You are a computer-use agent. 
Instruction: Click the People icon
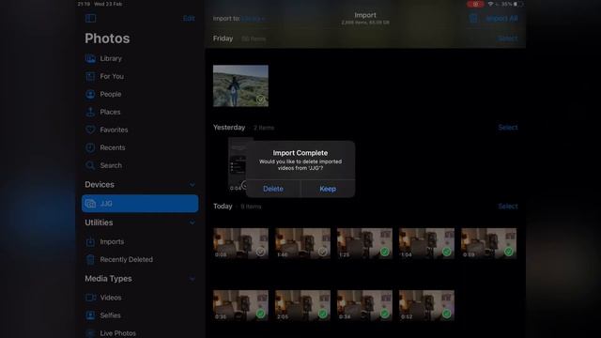click(x=90, y=94)
